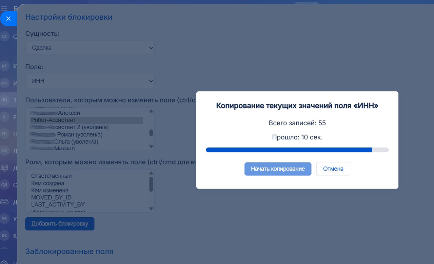Open the Поле dropdown showing ИНН

[90, 81]
